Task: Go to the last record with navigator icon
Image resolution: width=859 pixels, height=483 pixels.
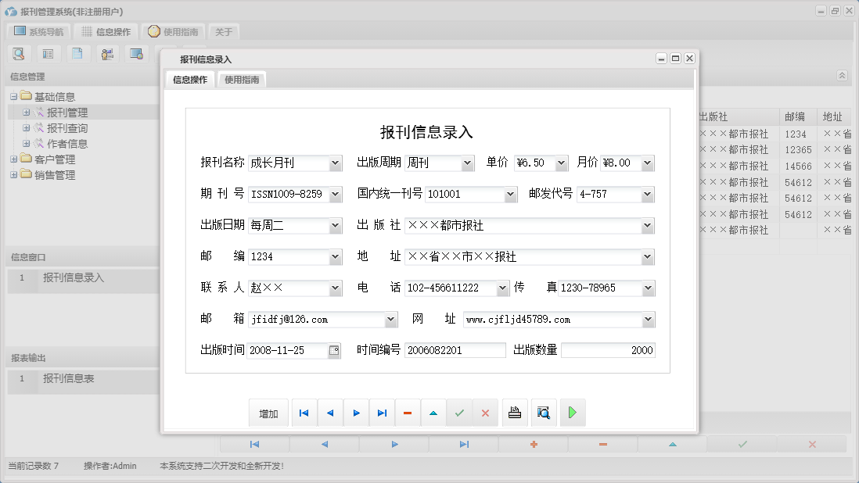Action: 382,413
